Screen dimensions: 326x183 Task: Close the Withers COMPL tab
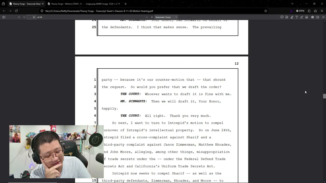coord(81,4)
